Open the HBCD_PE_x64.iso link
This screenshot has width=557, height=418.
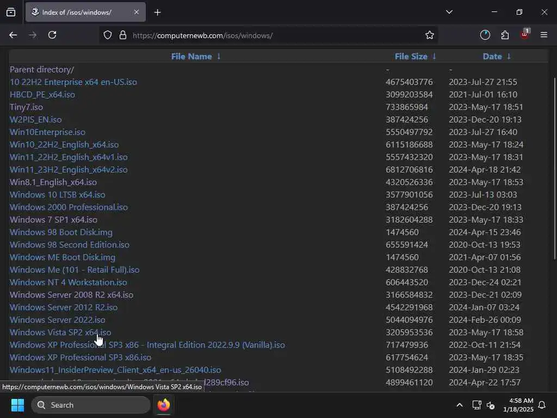click(42, 95)
